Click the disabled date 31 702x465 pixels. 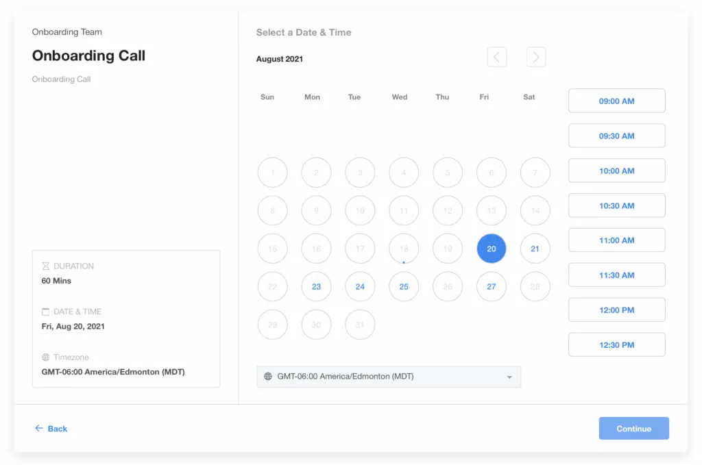point(360,325)
